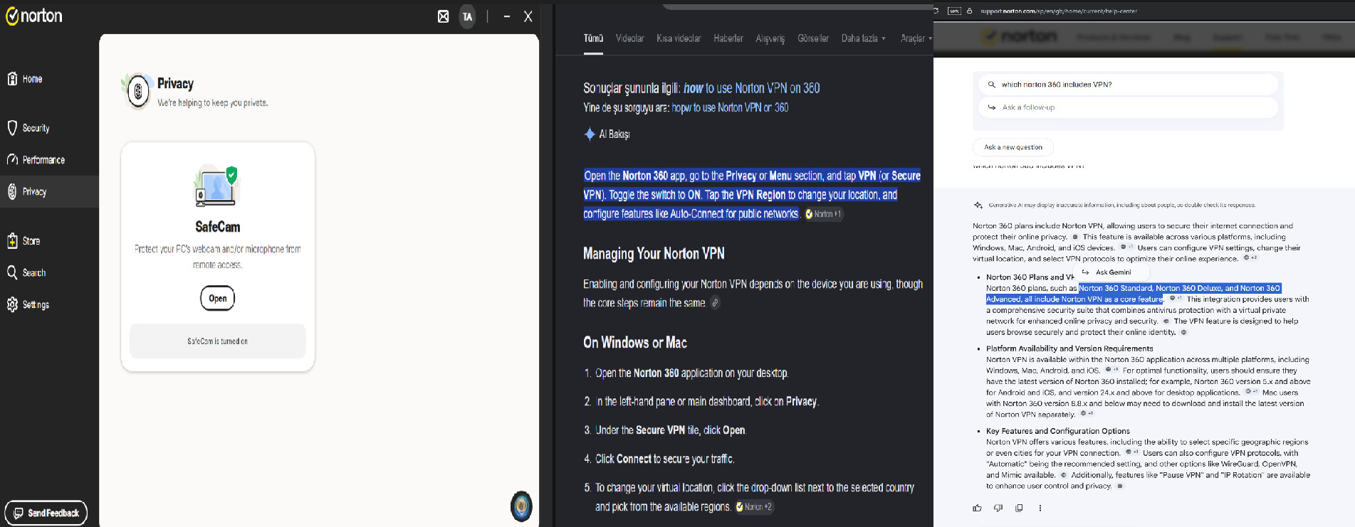Open Search in the Norton sidebar
Viewport: 1355px width, 527px height.
[x=26, y=272]
